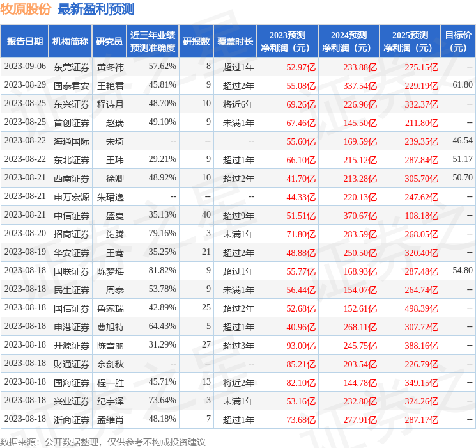The height and width of the screenshot is (448, 476).
Task: Click the 2023 profit value 93.00亿
Action: (x=301, y=346)
